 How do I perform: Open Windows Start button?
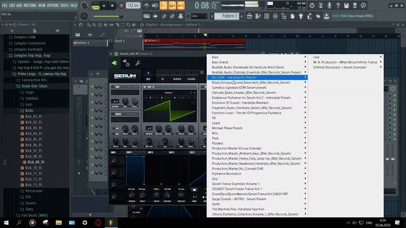6,222
